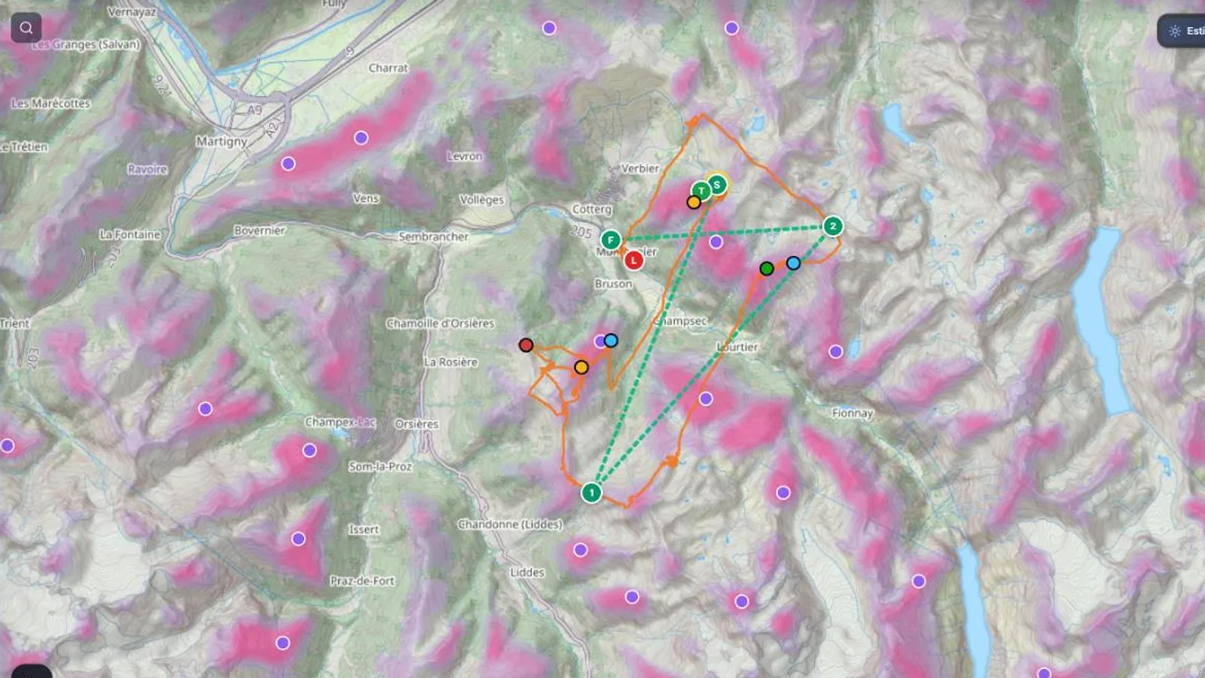The height and width of the screenshot is (678, 1205).
Task: Click the yellow dot on the western track loop
Action: 581,367
